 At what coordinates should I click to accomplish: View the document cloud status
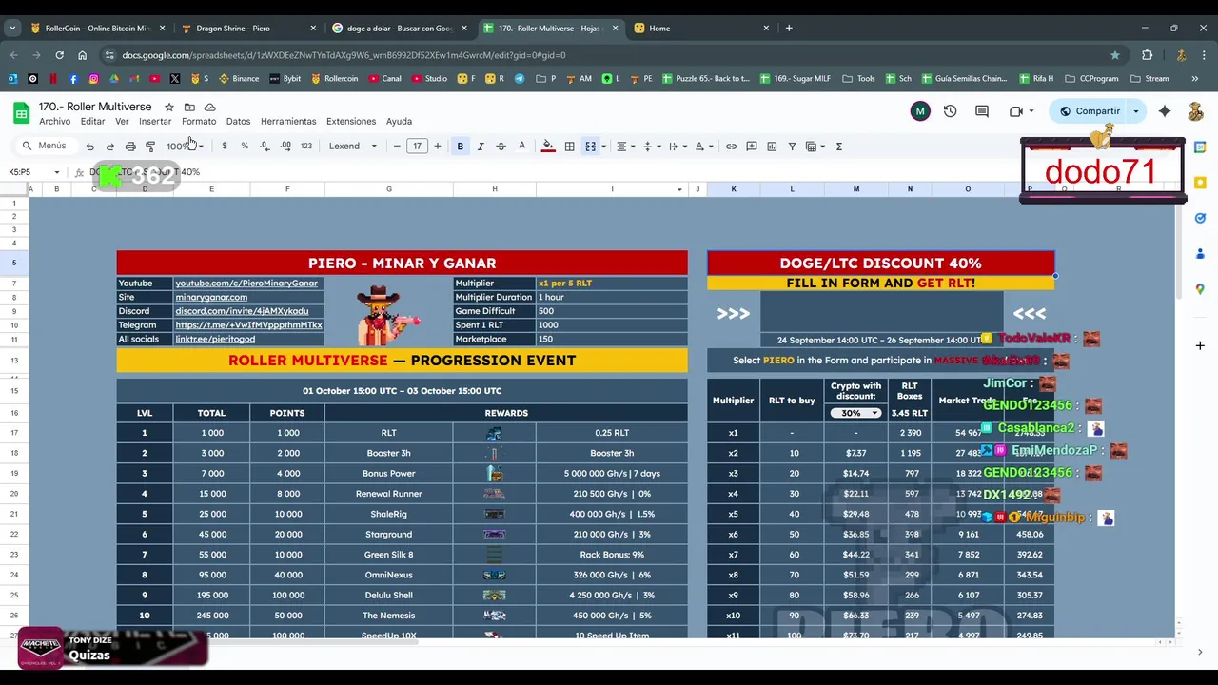point(210,107)
